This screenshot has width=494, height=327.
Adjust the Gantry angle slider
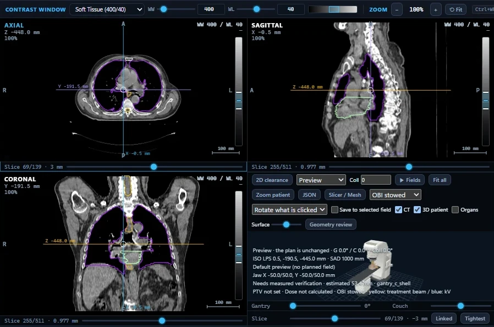[326, 306]
